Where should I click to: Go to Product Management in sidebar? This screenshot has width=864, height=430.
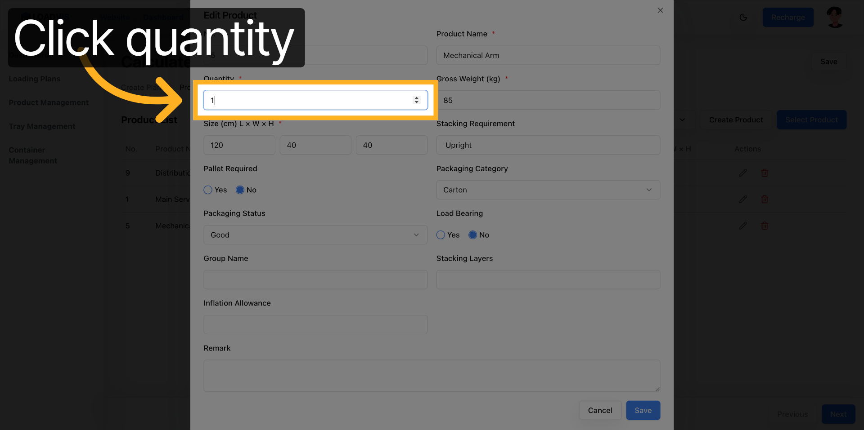click(49, 102)
